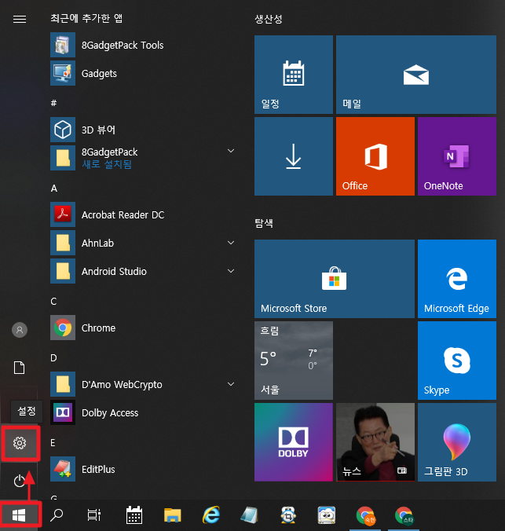Viewport: 505px width, 531px height.
Task: Open Dolby Access from app list
Action: tap(142, 412)
